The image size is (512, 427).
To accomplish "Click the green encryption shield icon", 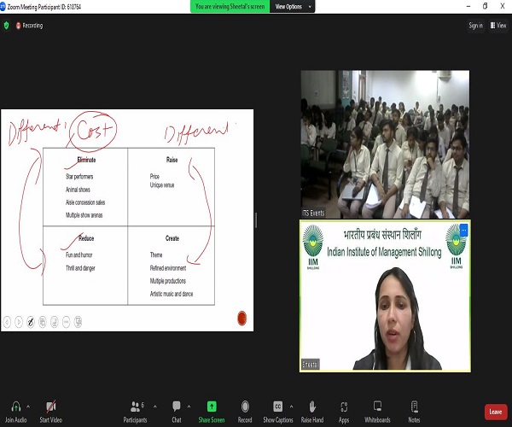I will 6,26.
